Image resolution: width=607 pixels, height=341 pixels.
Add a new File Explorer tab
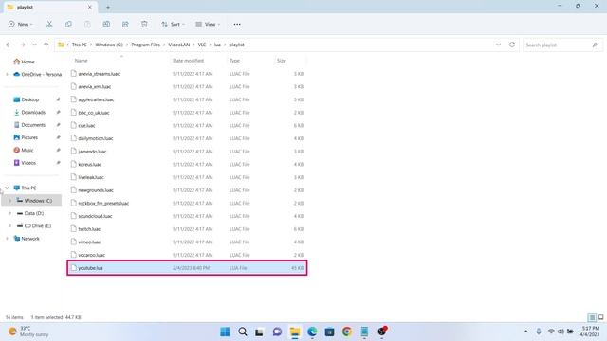[x=108, y=7]
